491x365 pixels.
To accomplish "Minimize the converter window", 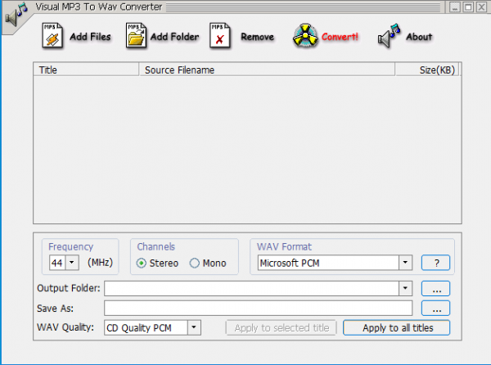I will pyautogui.click(x=454, y=7).
